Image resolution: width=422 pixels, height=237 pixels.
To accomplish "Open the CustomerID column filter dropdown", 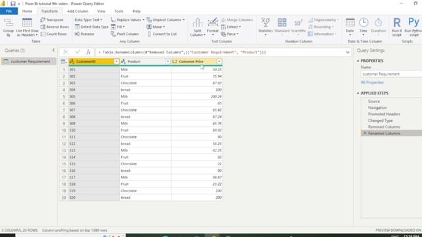I will pos(116,61).
